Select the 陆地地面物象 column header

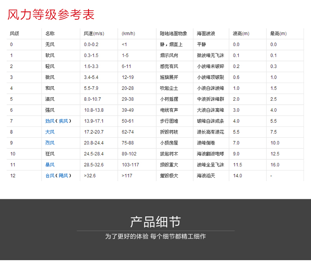coord(174,33)
